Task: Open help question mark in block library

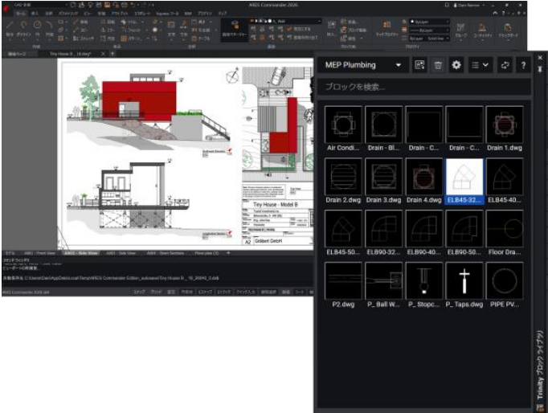Action: (x=524, y=64)
